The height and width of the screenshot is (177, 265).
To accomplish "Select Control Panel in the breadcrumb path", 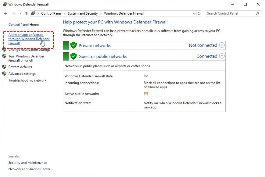I will [x=51, y=13].
